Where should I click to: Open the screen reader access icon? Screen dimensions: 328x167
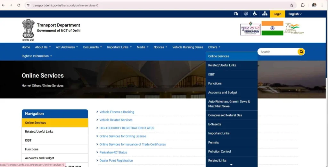pyautogui.click(x=246, y=14)
